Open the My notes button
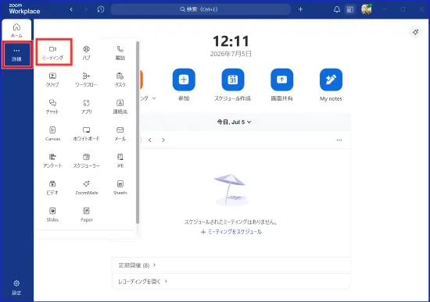This screenshot has width=430, height=302. click(x=331, y=80)
